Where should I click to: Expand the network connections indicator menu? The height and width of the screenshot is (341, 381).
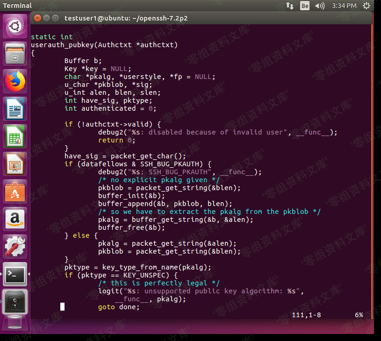click(x=290, y=6)
